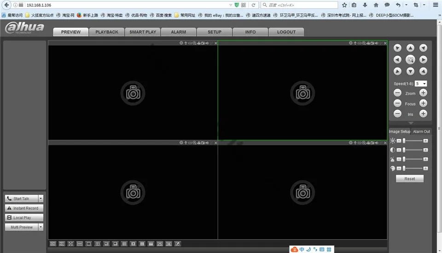Move PTZ camera diagonally up-right
This screenshot has height=253, width=442.
(x=423, y=48)
